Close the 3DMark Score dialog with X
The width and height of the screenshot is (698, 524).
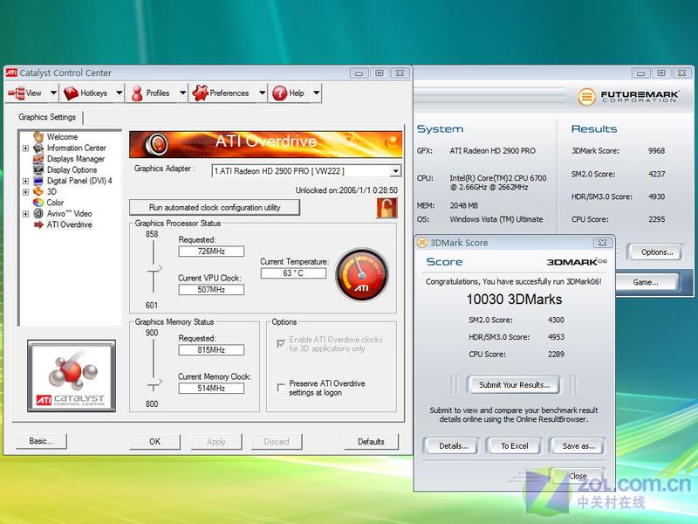(602, 243)
